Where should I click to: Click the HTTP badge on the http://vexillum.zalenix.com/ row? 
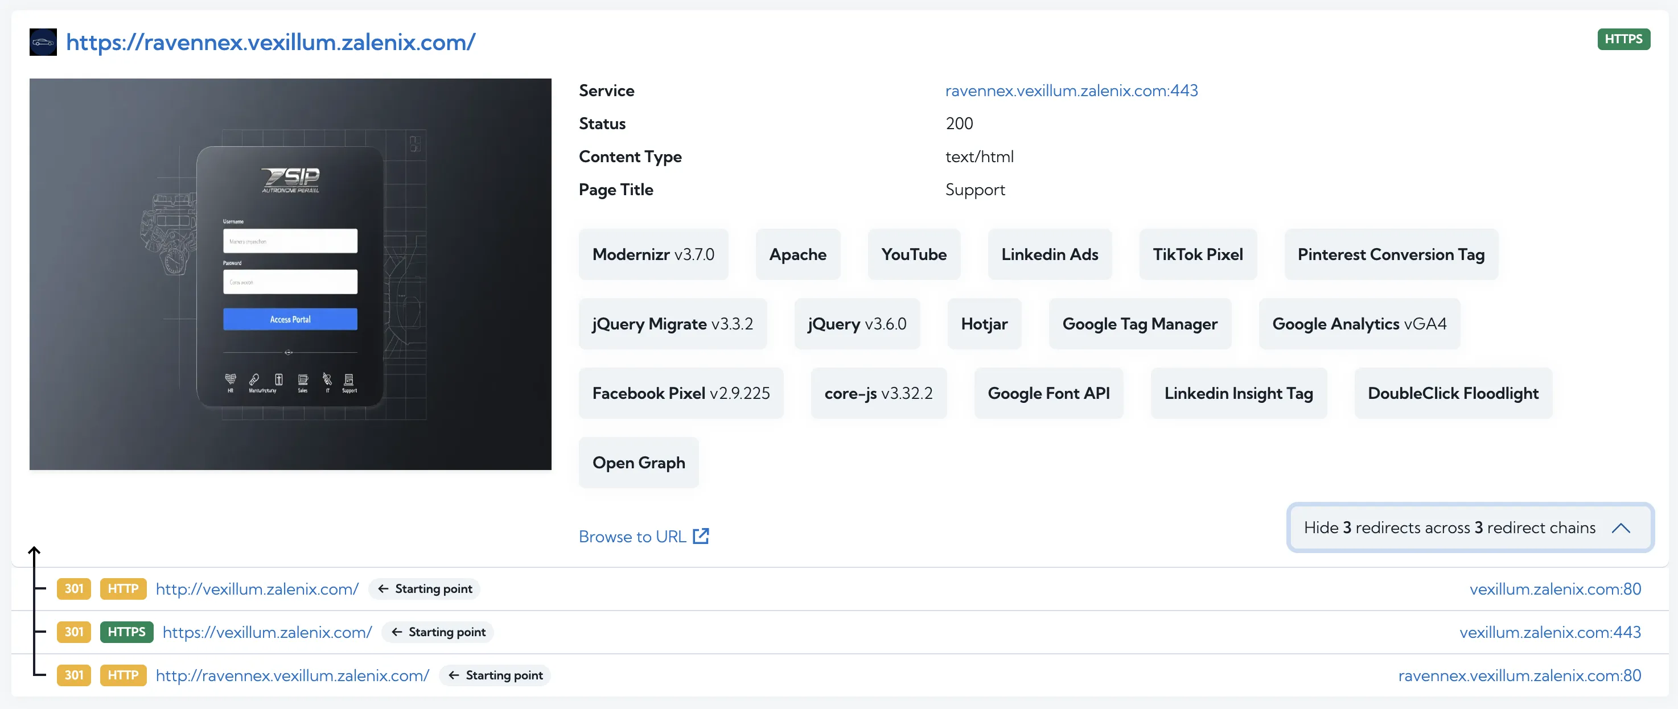pos(123,588)
